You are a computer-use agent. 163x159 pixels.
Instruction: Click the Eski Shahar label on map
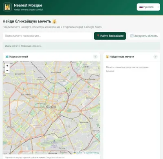tap(26, 95)
